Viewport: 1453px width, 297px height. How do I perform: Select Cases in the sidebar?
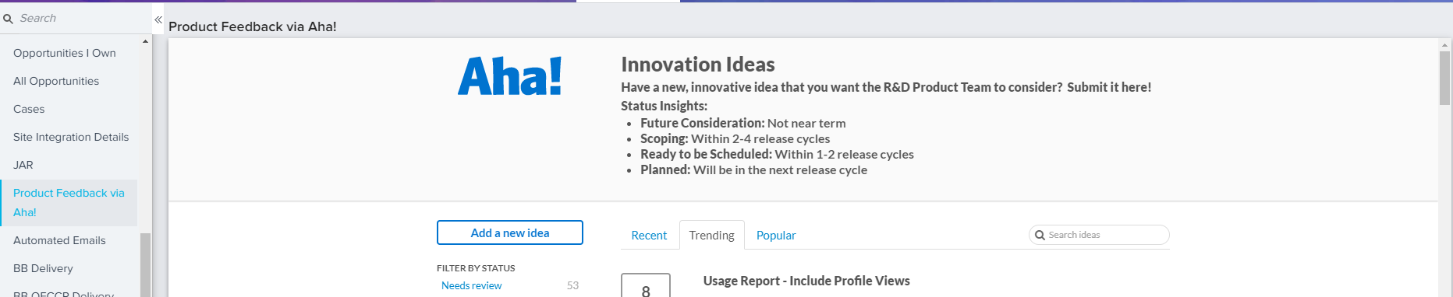pyautogui.click(x=29, y=109)
